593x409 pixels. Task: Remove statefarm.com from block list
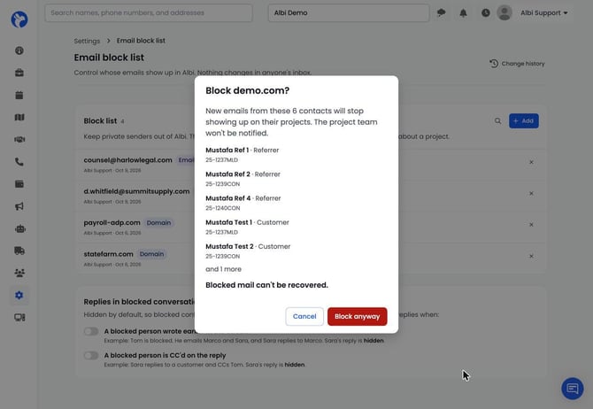pyautogui.click(x=531, y=256)
